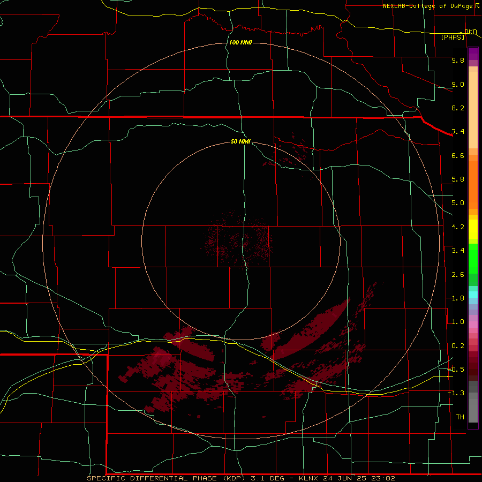The image size is (482, 482).
Task: Click the 5.0 color scale value
Action: point(458,203)
